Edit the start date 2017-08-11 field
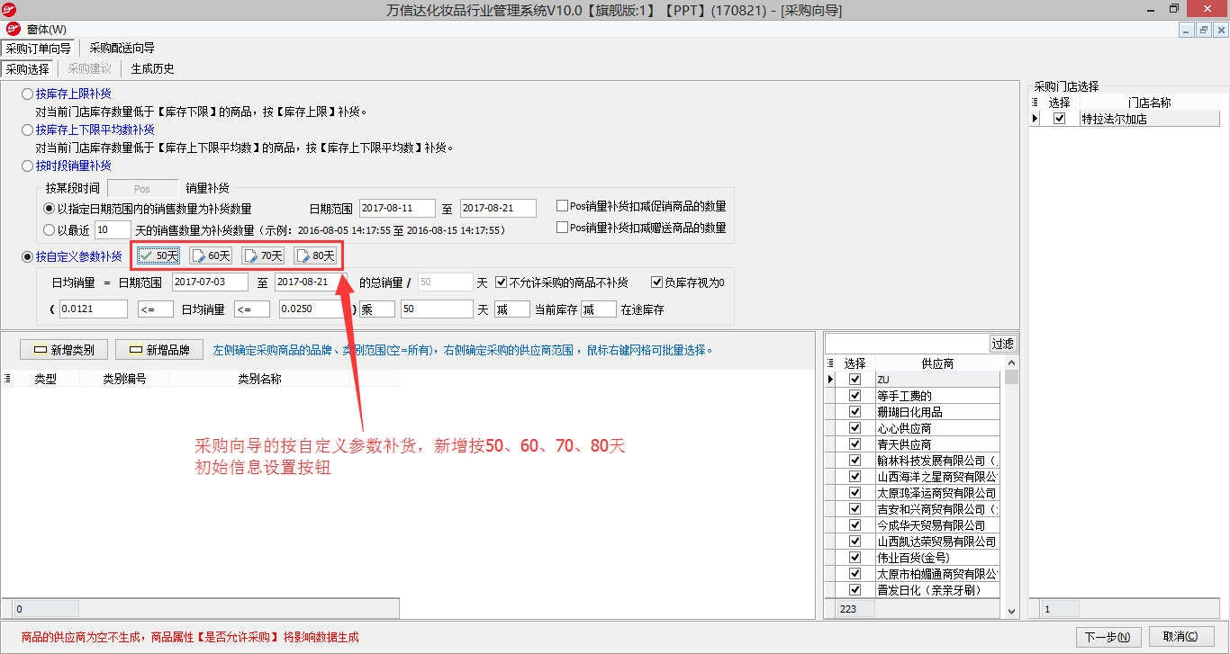This screenshot has height=654, width=1230. point(397,209)
